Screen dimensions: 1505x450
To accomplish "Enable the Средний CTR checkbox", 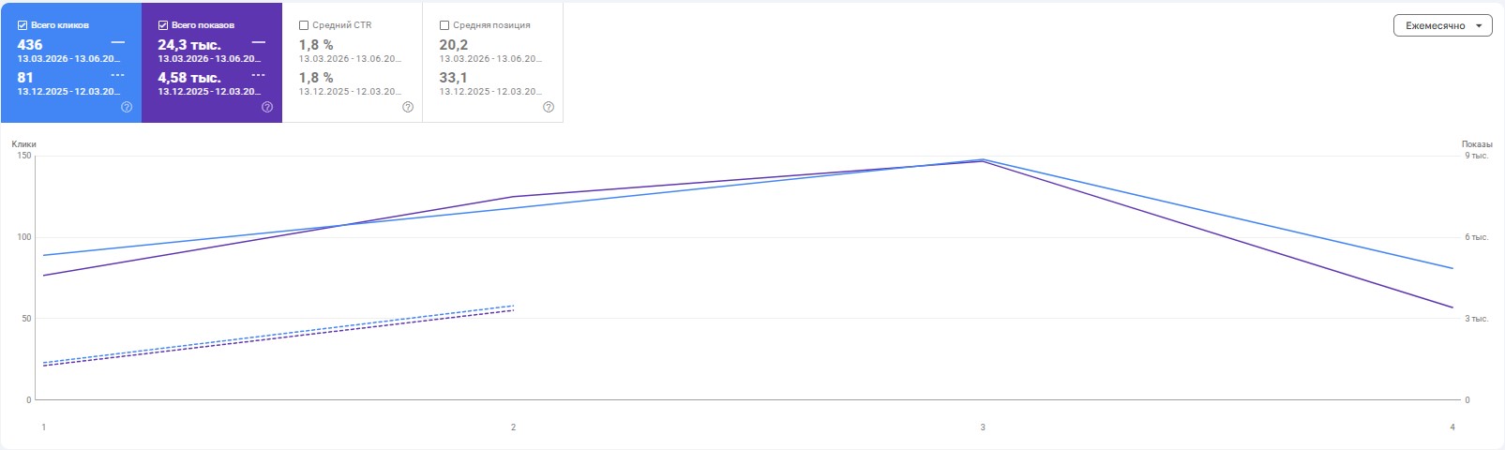I will (304, 25).
